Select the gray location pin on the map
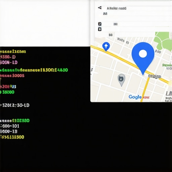 pos(121,80)
